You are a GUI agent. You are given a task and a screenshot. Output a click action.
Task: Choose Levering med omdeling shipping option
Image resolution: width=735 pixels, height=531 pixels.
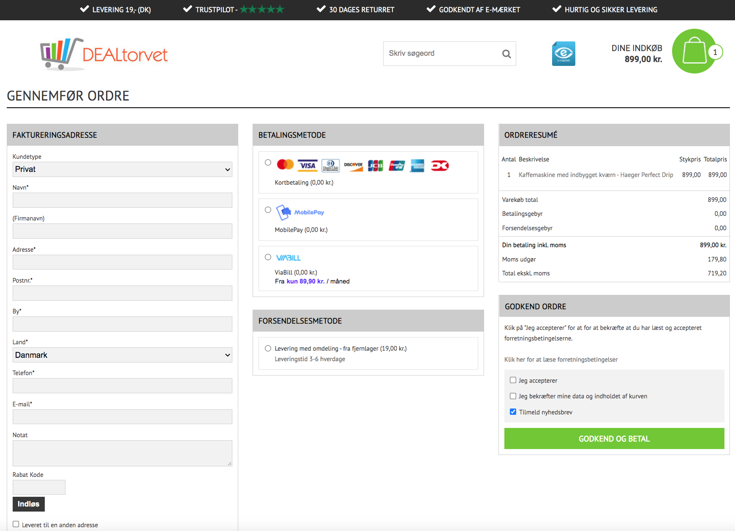click(x=268, y=349)
